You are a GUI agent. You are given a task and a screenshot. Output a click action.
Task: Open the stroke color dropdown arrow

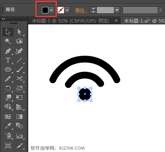tap(67, 10)
